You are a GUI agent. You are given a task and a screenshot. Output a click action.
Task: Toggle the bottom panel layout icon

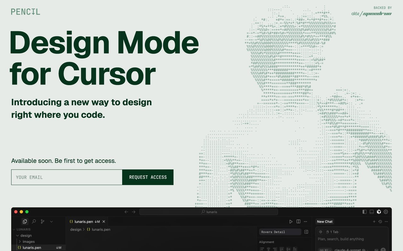(x=372, y=212)
